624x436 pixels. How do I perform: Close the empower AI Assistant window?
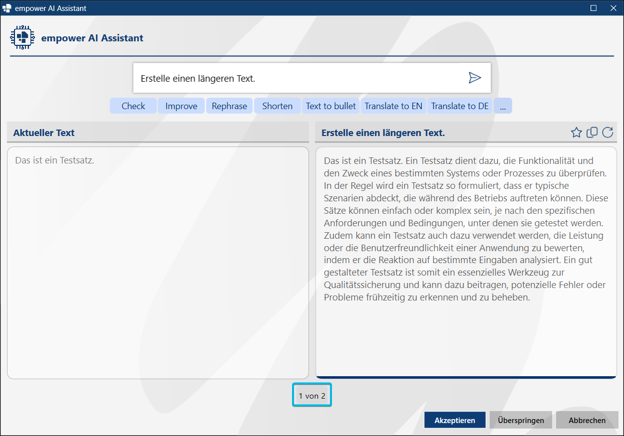point(614,8)
